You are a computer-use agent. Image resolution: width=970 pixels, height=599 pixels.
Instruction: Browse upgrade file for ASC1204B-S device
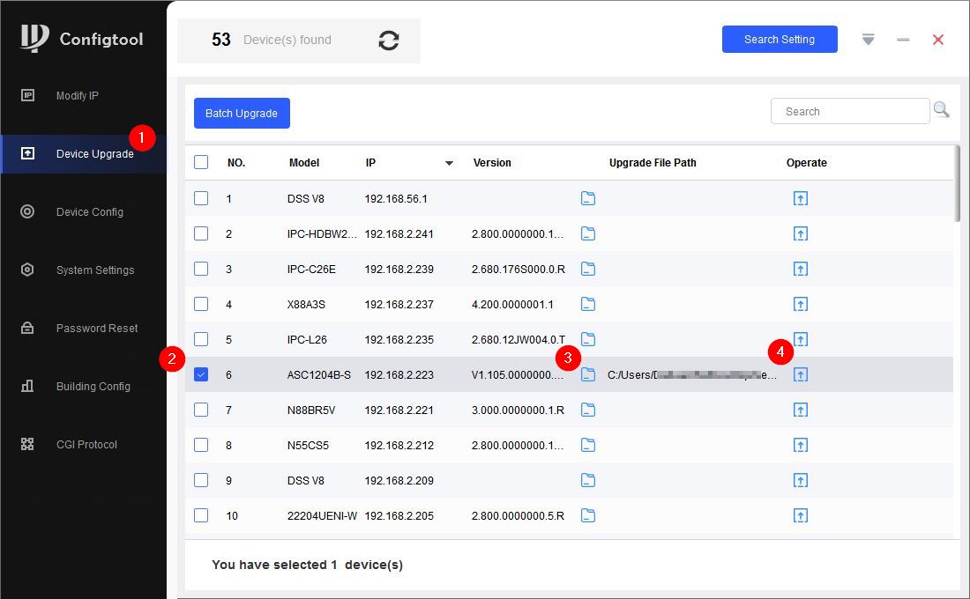coord(588,374)
